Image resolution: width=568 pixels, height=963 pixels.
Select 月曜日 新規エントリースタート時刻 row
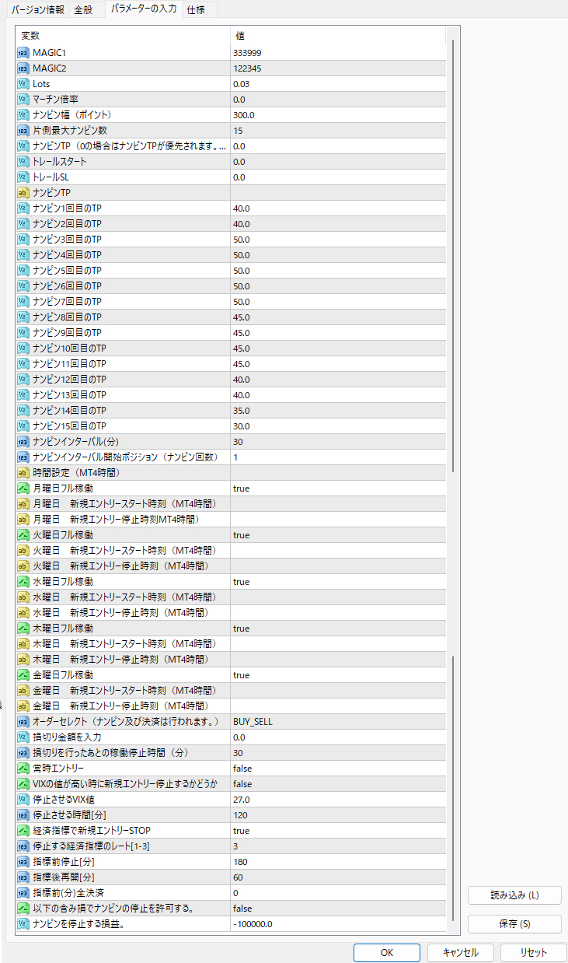pyautogui.click(x=231, y=504)
